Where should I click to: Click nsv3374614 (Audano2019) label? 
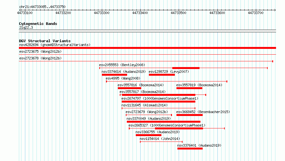click(124, 72)
